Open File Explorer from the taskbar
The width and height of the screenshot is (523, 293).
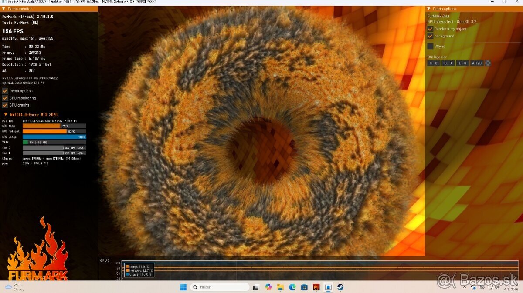click(280, 287)
